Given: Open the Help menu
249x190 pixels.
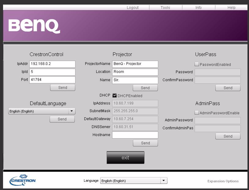Looking at the screenshot, I should (x=232, y=7).
